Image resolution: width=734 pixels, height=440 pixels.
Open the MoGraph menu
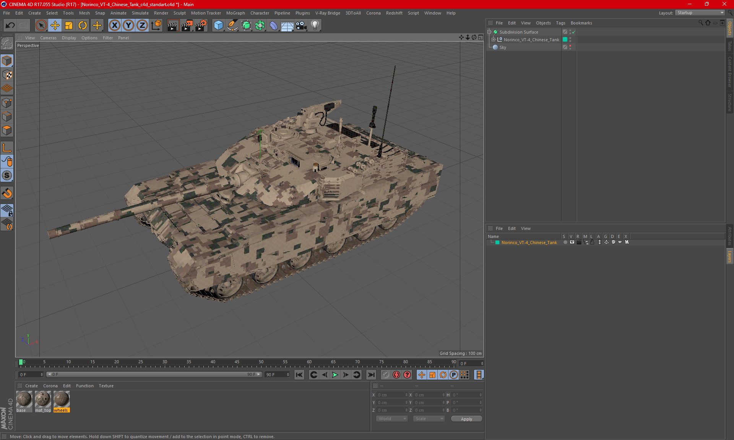pos(235,13)
